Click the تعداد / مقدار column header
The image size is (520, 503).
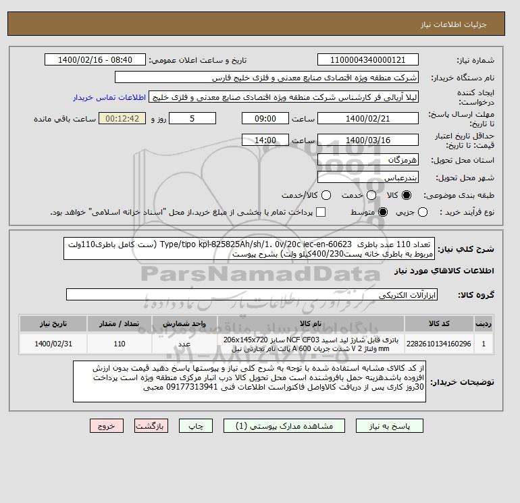(120, 323)
